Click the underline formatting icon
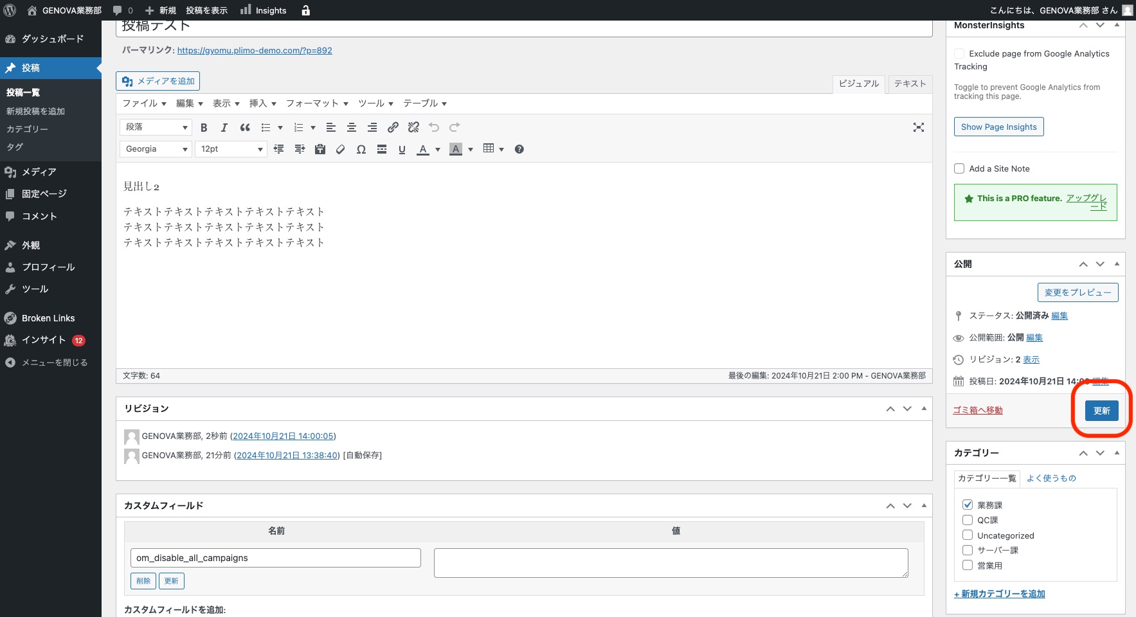The width and height of the screenshot is (1136, 617). [402, 149]
